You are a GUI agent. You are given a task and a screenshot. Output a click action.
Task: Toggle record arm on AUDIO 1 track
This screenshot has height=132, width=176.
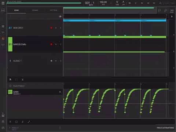[x=51, y=61]
